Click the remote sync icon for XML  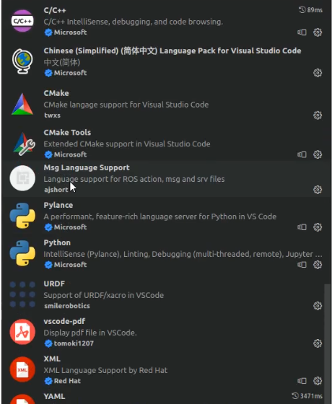point(302,381)
